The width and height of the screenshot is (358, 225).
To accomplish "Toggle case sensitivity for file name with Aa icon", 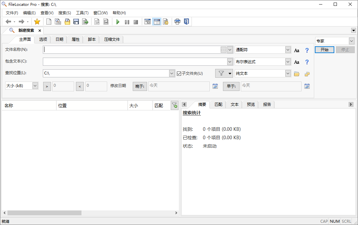I will coord(296,50).
